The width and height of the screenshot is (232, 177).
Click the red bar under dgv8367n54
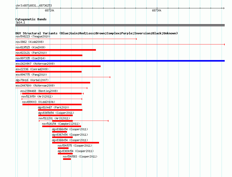[x=63, y=137]
